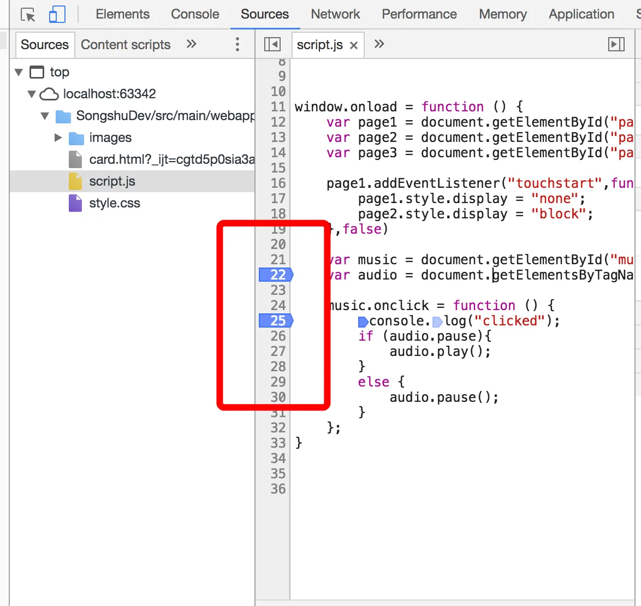Toggle the breakpoint on line 22
The image size is (641, 606).
tap(277, 275)
